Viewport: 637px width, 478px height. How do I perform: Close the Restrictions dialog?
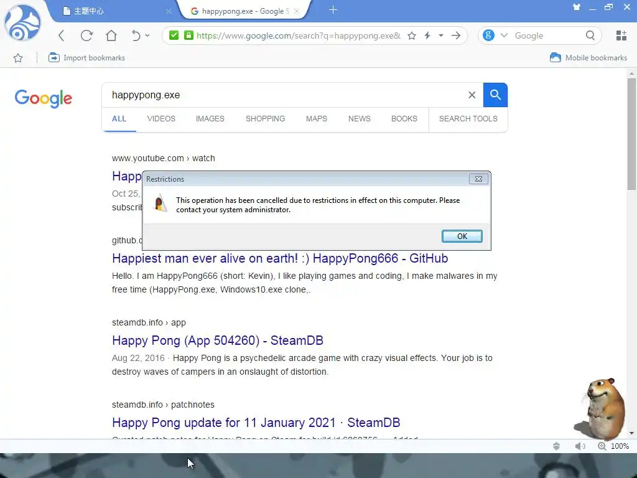478,179
